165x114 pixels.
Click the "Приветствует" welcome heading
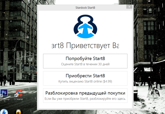[88, 46]
